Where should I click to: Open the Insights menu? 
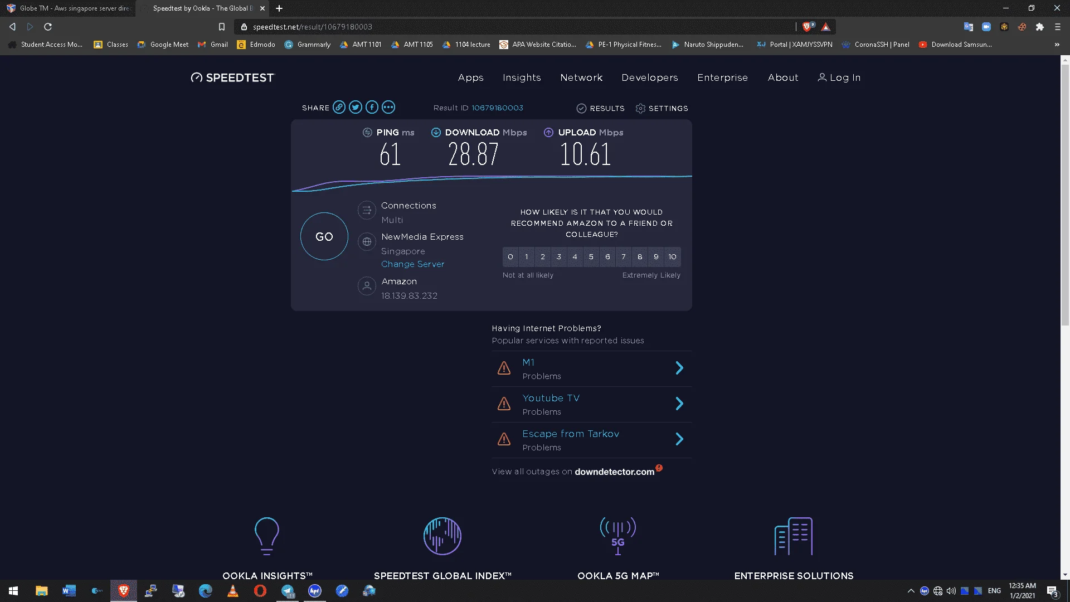[x=522, y=77]
